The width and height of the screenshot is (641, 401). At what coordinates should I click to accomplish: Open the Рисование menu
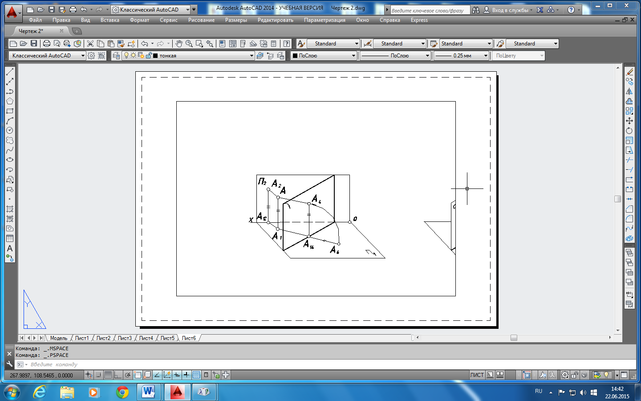201,20
